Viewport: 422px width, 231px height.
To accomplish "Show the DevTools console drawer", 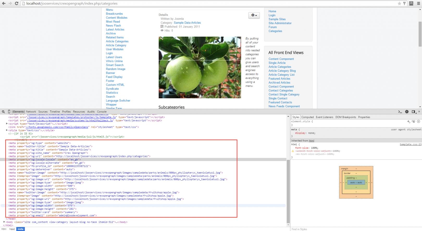I will (400, 112).
